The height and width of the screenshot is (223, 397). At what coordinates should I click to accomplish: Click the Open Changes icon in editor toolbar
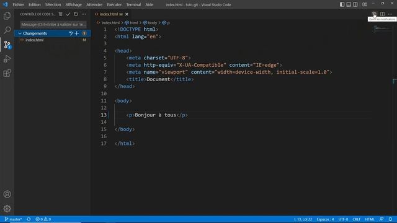coord(374,14)
